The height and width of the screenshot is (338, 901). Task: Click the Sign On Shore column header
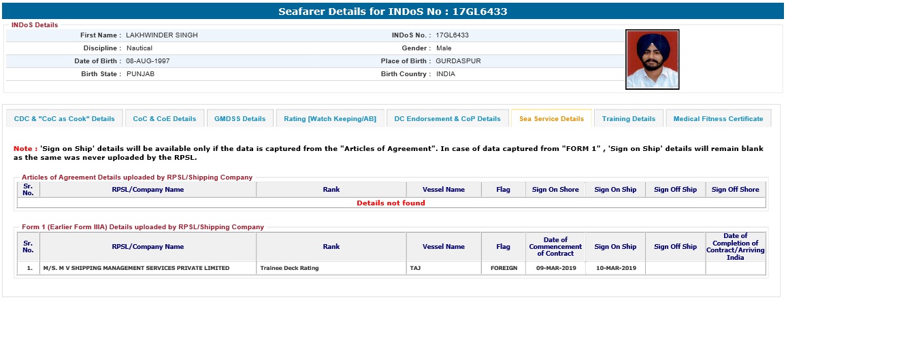tap(555, 190)
